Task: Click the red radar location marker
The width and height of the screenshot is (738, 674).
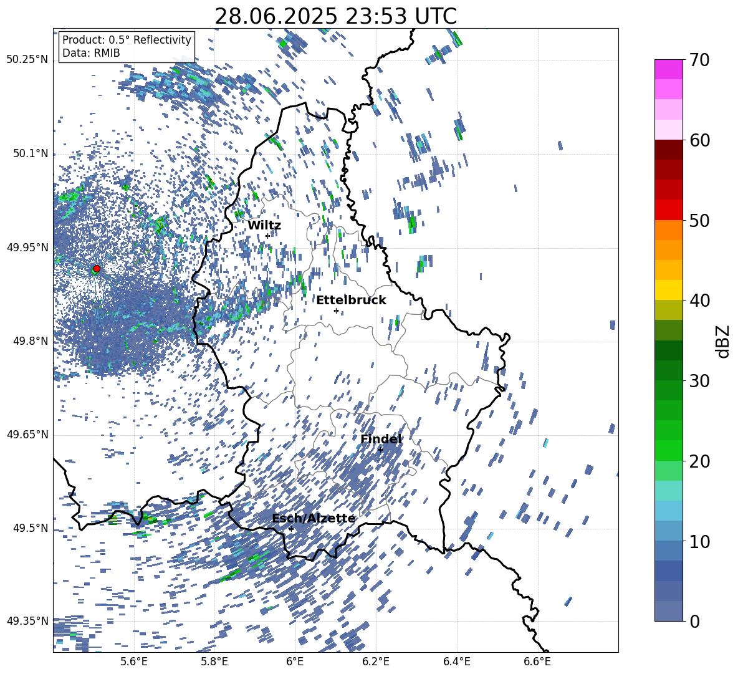Action: [97, 269]
